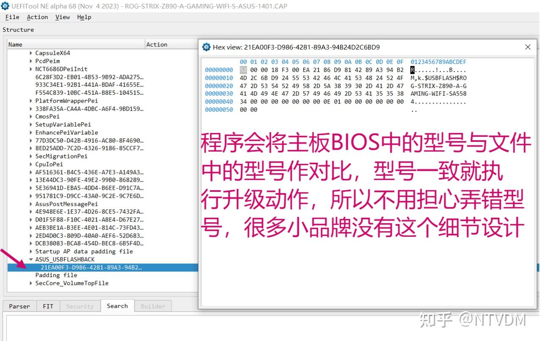This screenshot has height=341, width=540.
Task: Select the Builder tab
Action: pyautogui.click(x=153, y=306)
